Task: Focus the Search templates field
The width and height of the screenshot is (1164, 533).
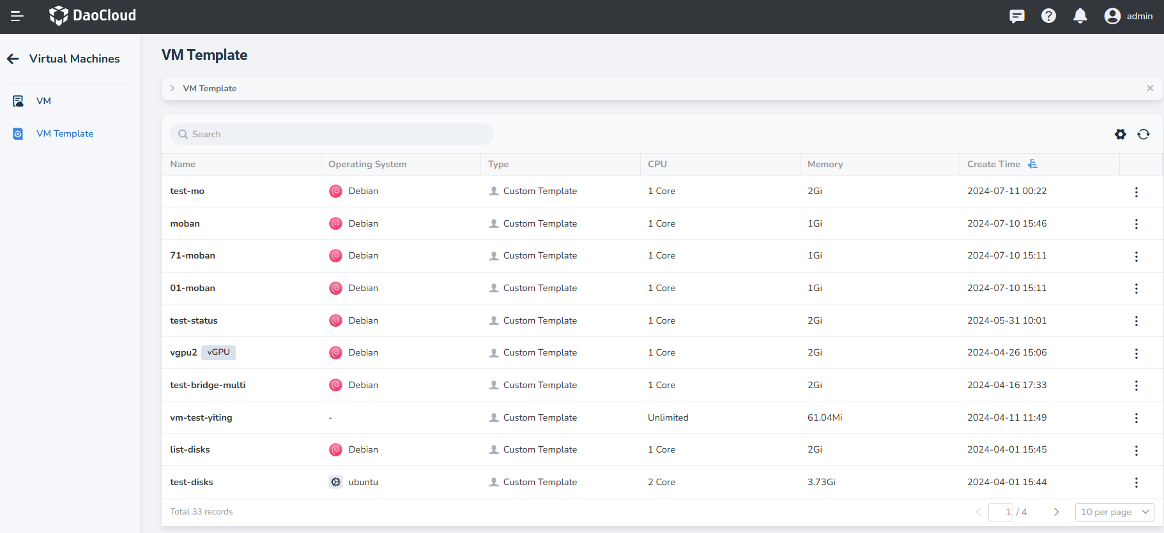Action: [x=332, y=134]
